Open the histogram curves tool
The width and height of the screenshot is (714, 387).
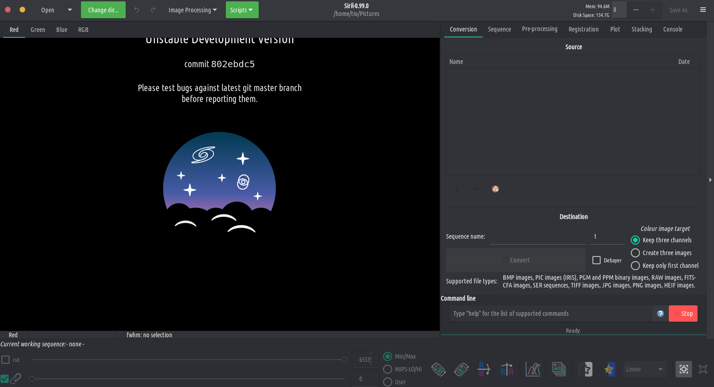tap(533, 369)
